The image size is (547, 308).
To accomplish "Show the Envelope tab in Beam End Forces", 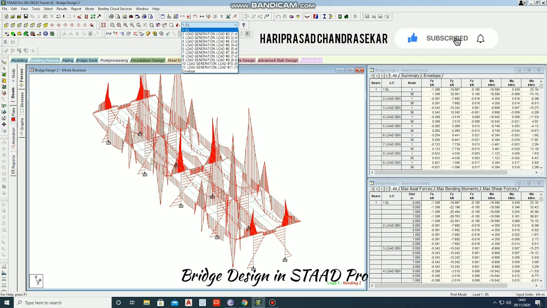I will click(x=432, y=76).
